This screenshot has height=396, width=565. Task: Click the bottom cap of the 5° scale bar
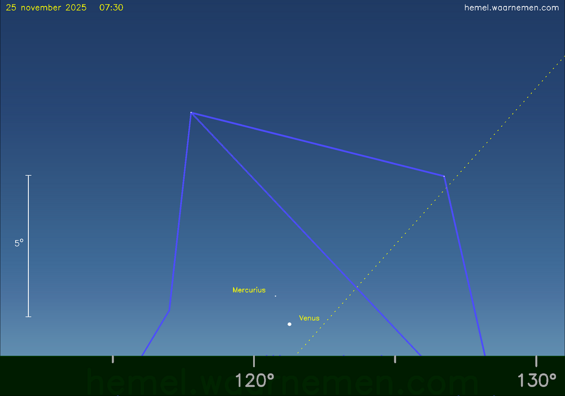point(28,316)
